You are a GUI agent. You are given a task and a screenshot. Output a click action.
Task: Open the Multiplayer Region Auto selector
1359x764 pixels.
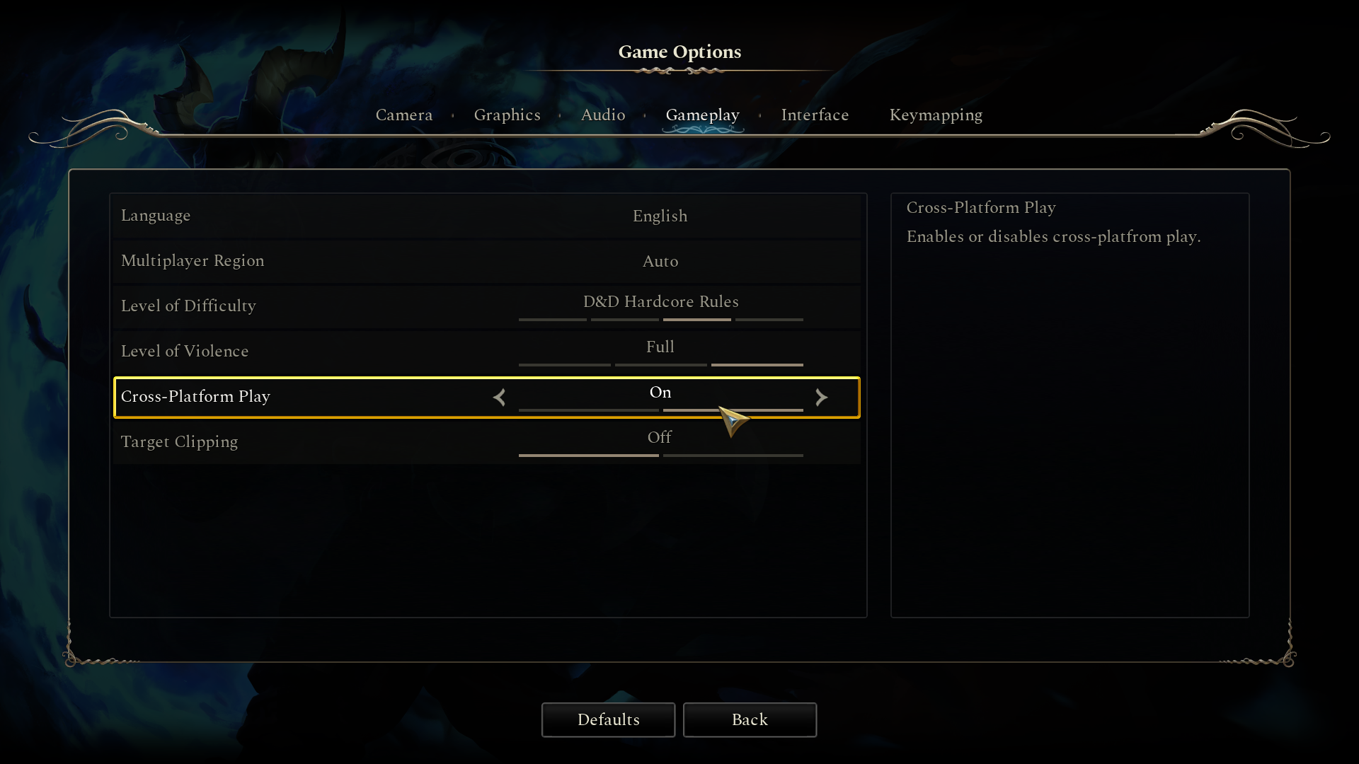click(x=660, y=261)
